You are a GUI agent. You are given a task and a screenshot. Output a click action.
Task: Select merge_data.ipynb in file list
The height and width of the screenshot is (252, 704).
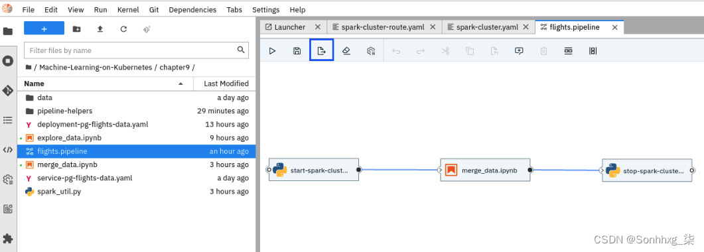click(x=137, y=164)
